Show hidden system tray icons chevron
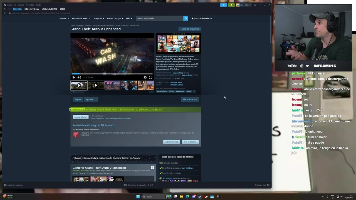 pyautogui.click(x=323, y=197)
